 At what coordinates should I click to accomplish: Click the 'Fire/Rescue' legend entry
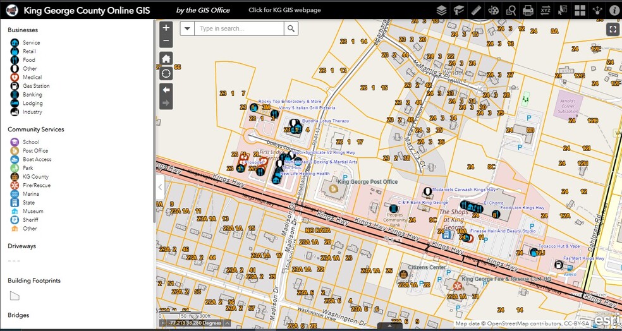point(37,186)
